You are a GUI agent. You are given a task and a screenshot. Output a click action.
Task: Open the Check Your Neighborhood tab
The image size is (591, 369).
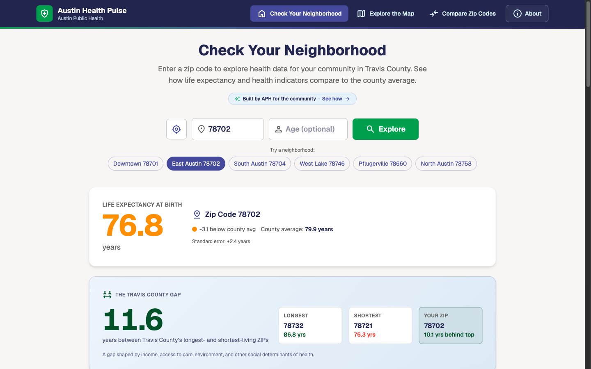[x=299, y=14]
